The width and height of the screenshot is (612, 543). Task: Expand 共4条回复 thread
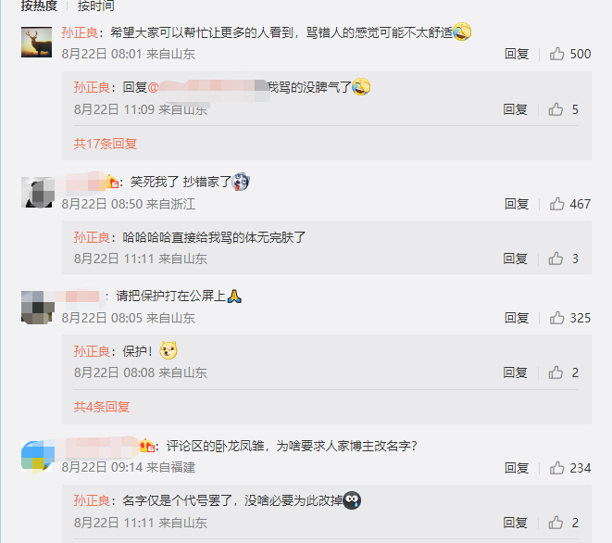(x=102, y=407)
